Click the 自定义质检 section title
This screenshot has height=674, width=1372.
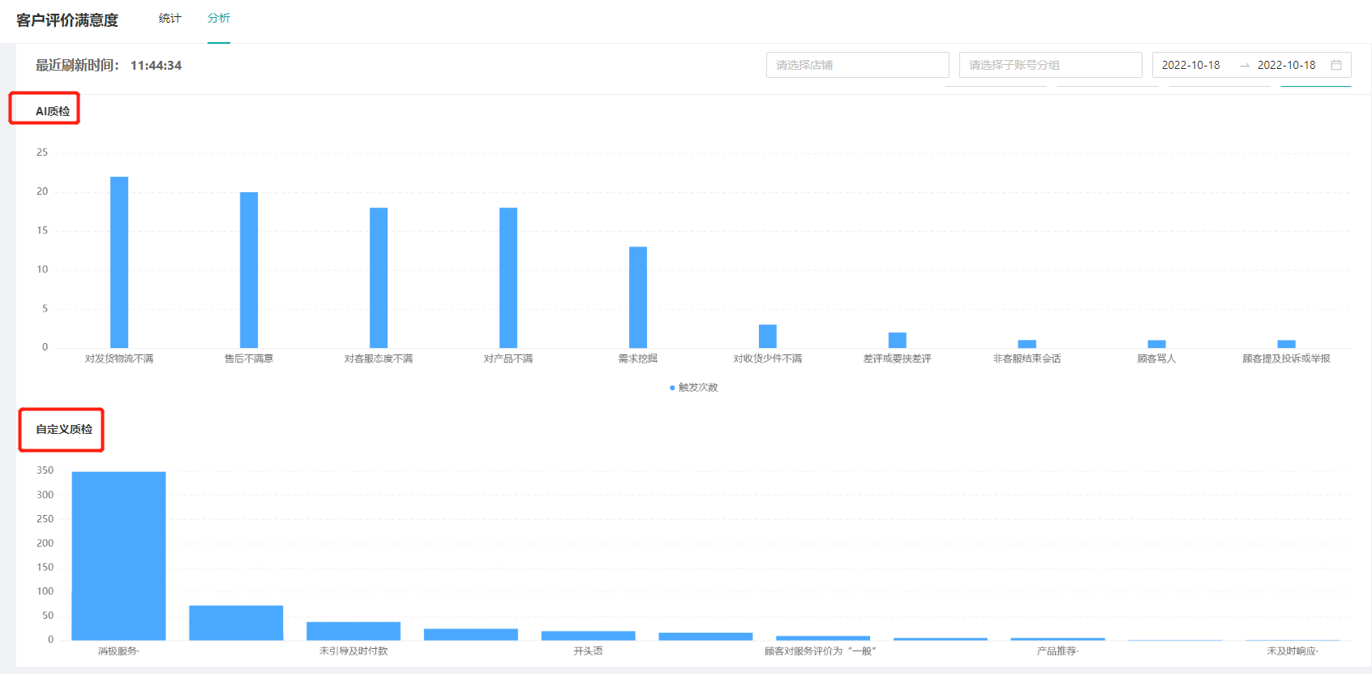(64, 429)
